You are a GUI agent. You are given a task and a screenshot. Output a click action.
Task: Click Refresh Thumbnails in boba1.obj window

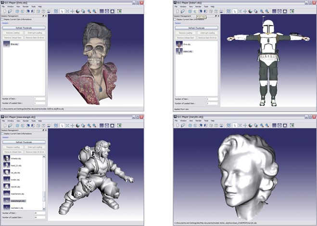(197, 28)
